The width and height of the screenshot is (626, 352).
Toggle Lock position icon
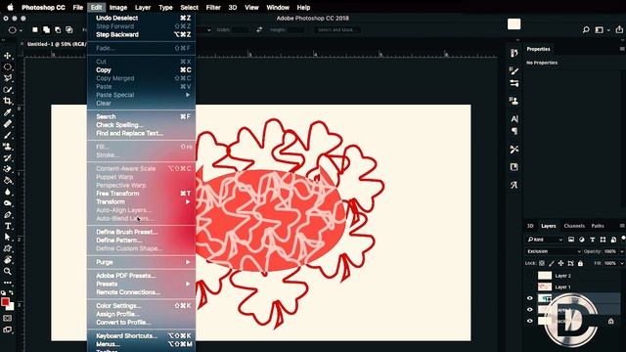point(560,263)
